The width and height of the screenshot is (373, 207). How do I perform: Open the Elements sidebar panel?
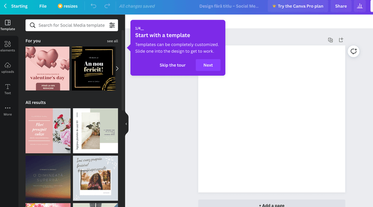(x=7, y=47)
